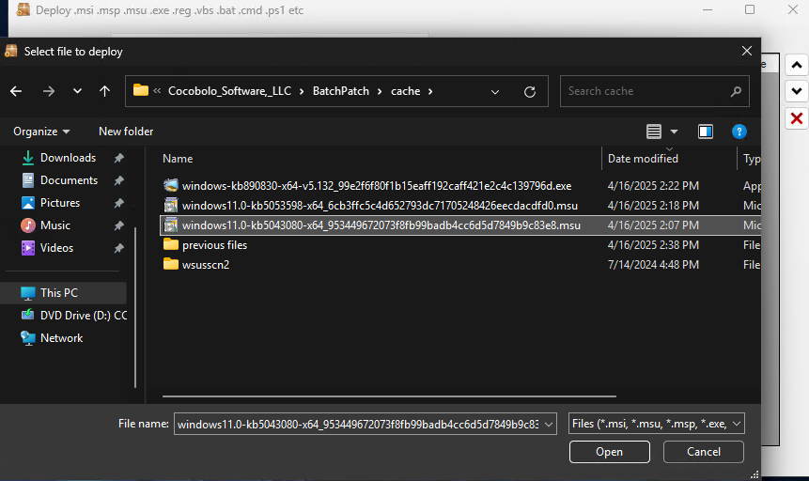Sort by Date modified column header
The width and height of the screenshot is (809, 481).
(643, 159)
